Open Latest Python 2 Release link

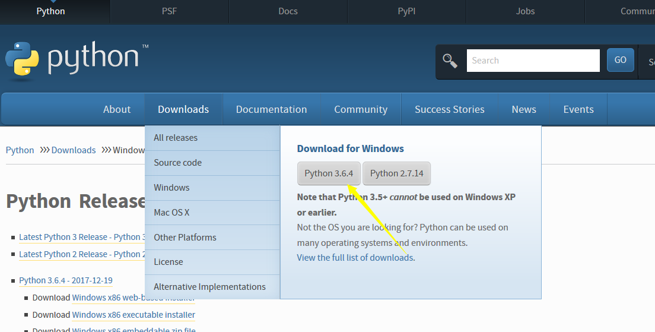(x=82, y=254)
